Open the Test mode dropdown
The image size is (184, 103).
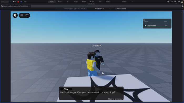pos(5,2)
